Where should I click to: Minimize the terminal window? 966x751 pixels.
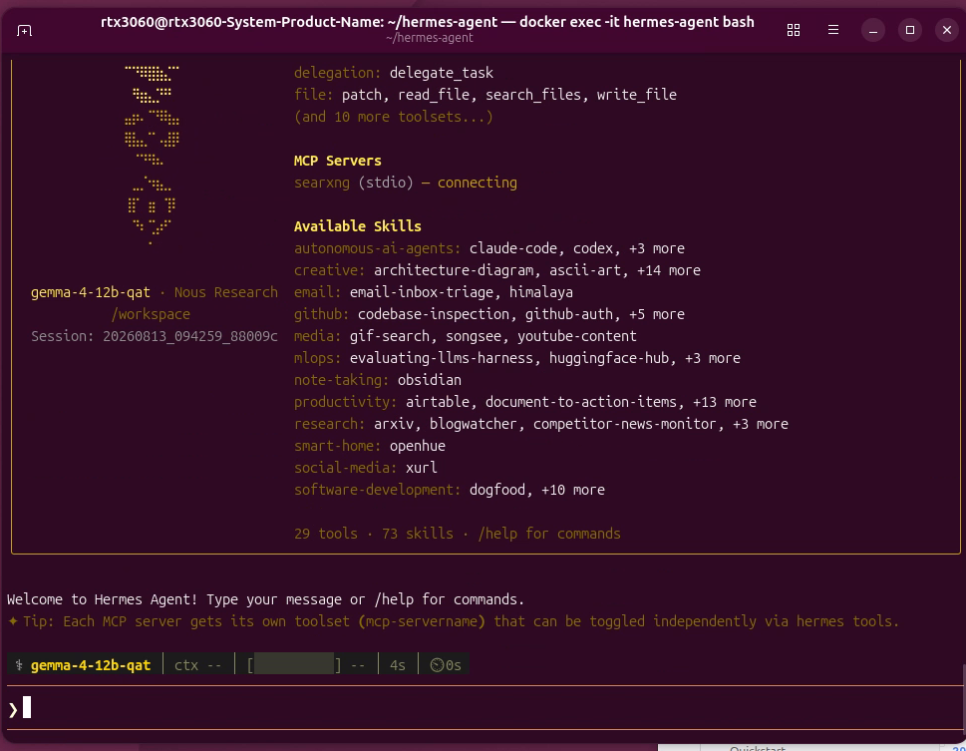[873, 30]
